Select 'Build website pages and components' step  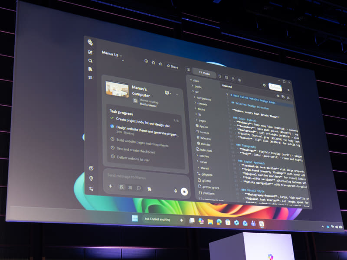pyautogui.click(x=142, y=143)
